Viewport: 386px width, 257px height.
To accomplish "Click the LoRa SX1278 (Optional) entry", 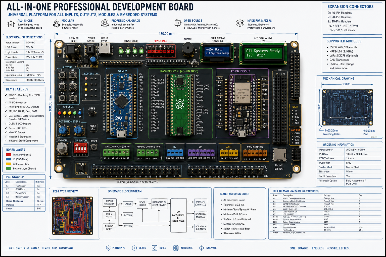I will tap(344, 55).
